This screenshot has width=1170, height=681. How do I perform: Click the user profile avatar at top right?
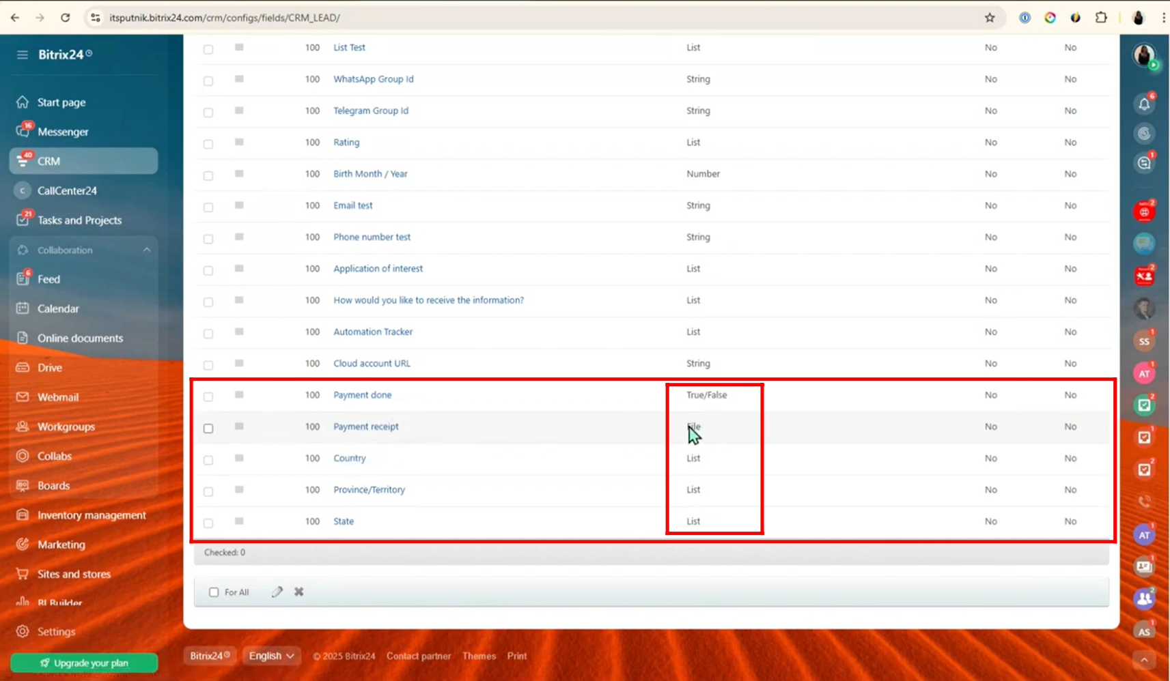point(1144,55)
